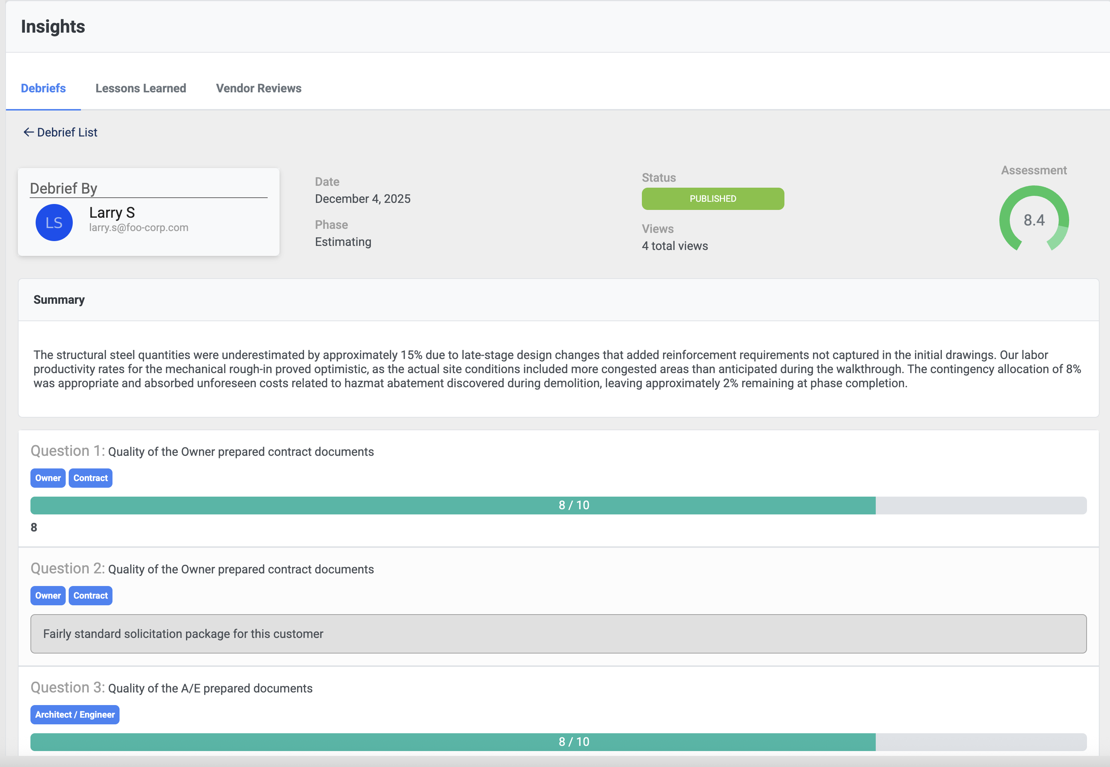This screenshot has height=767, width=1110.
Task: Select the Debriefs tab
Action: (43, 88)
